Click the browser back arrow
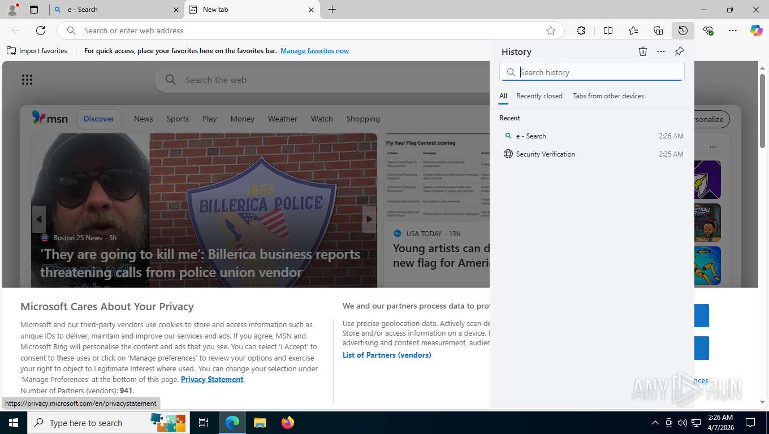 pyautogui.click(x=16, y=31)
